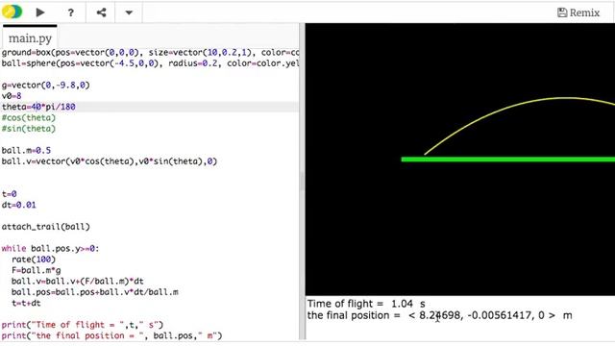The width and height of the screenshot is (615, 346).
Task: Click the line 't=0'
Action: [9, 194]
